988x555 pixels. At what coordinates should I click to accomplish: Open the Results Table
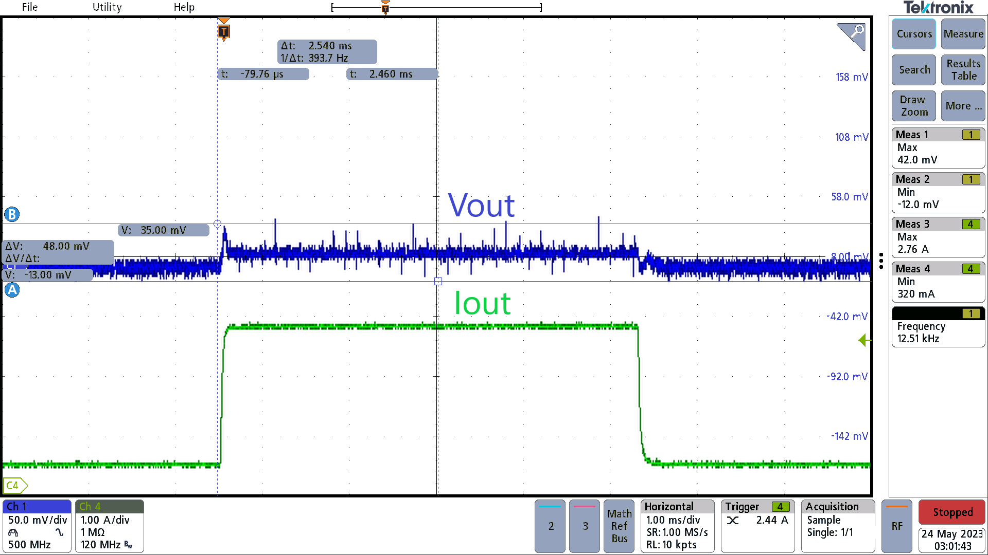[x=962, y=69]
